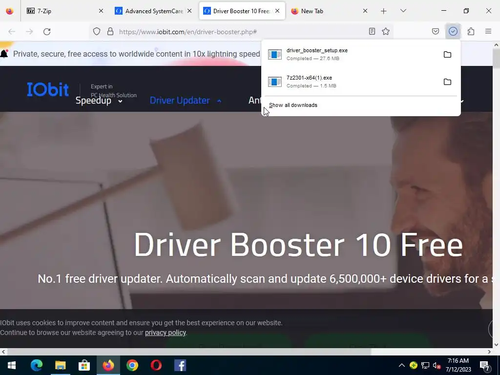Open the taskbar clock and date
This screenshot has height=375, width=500.
pos(458,365)
